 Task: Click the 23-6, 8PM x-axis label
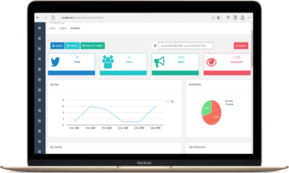click(139, 128)
